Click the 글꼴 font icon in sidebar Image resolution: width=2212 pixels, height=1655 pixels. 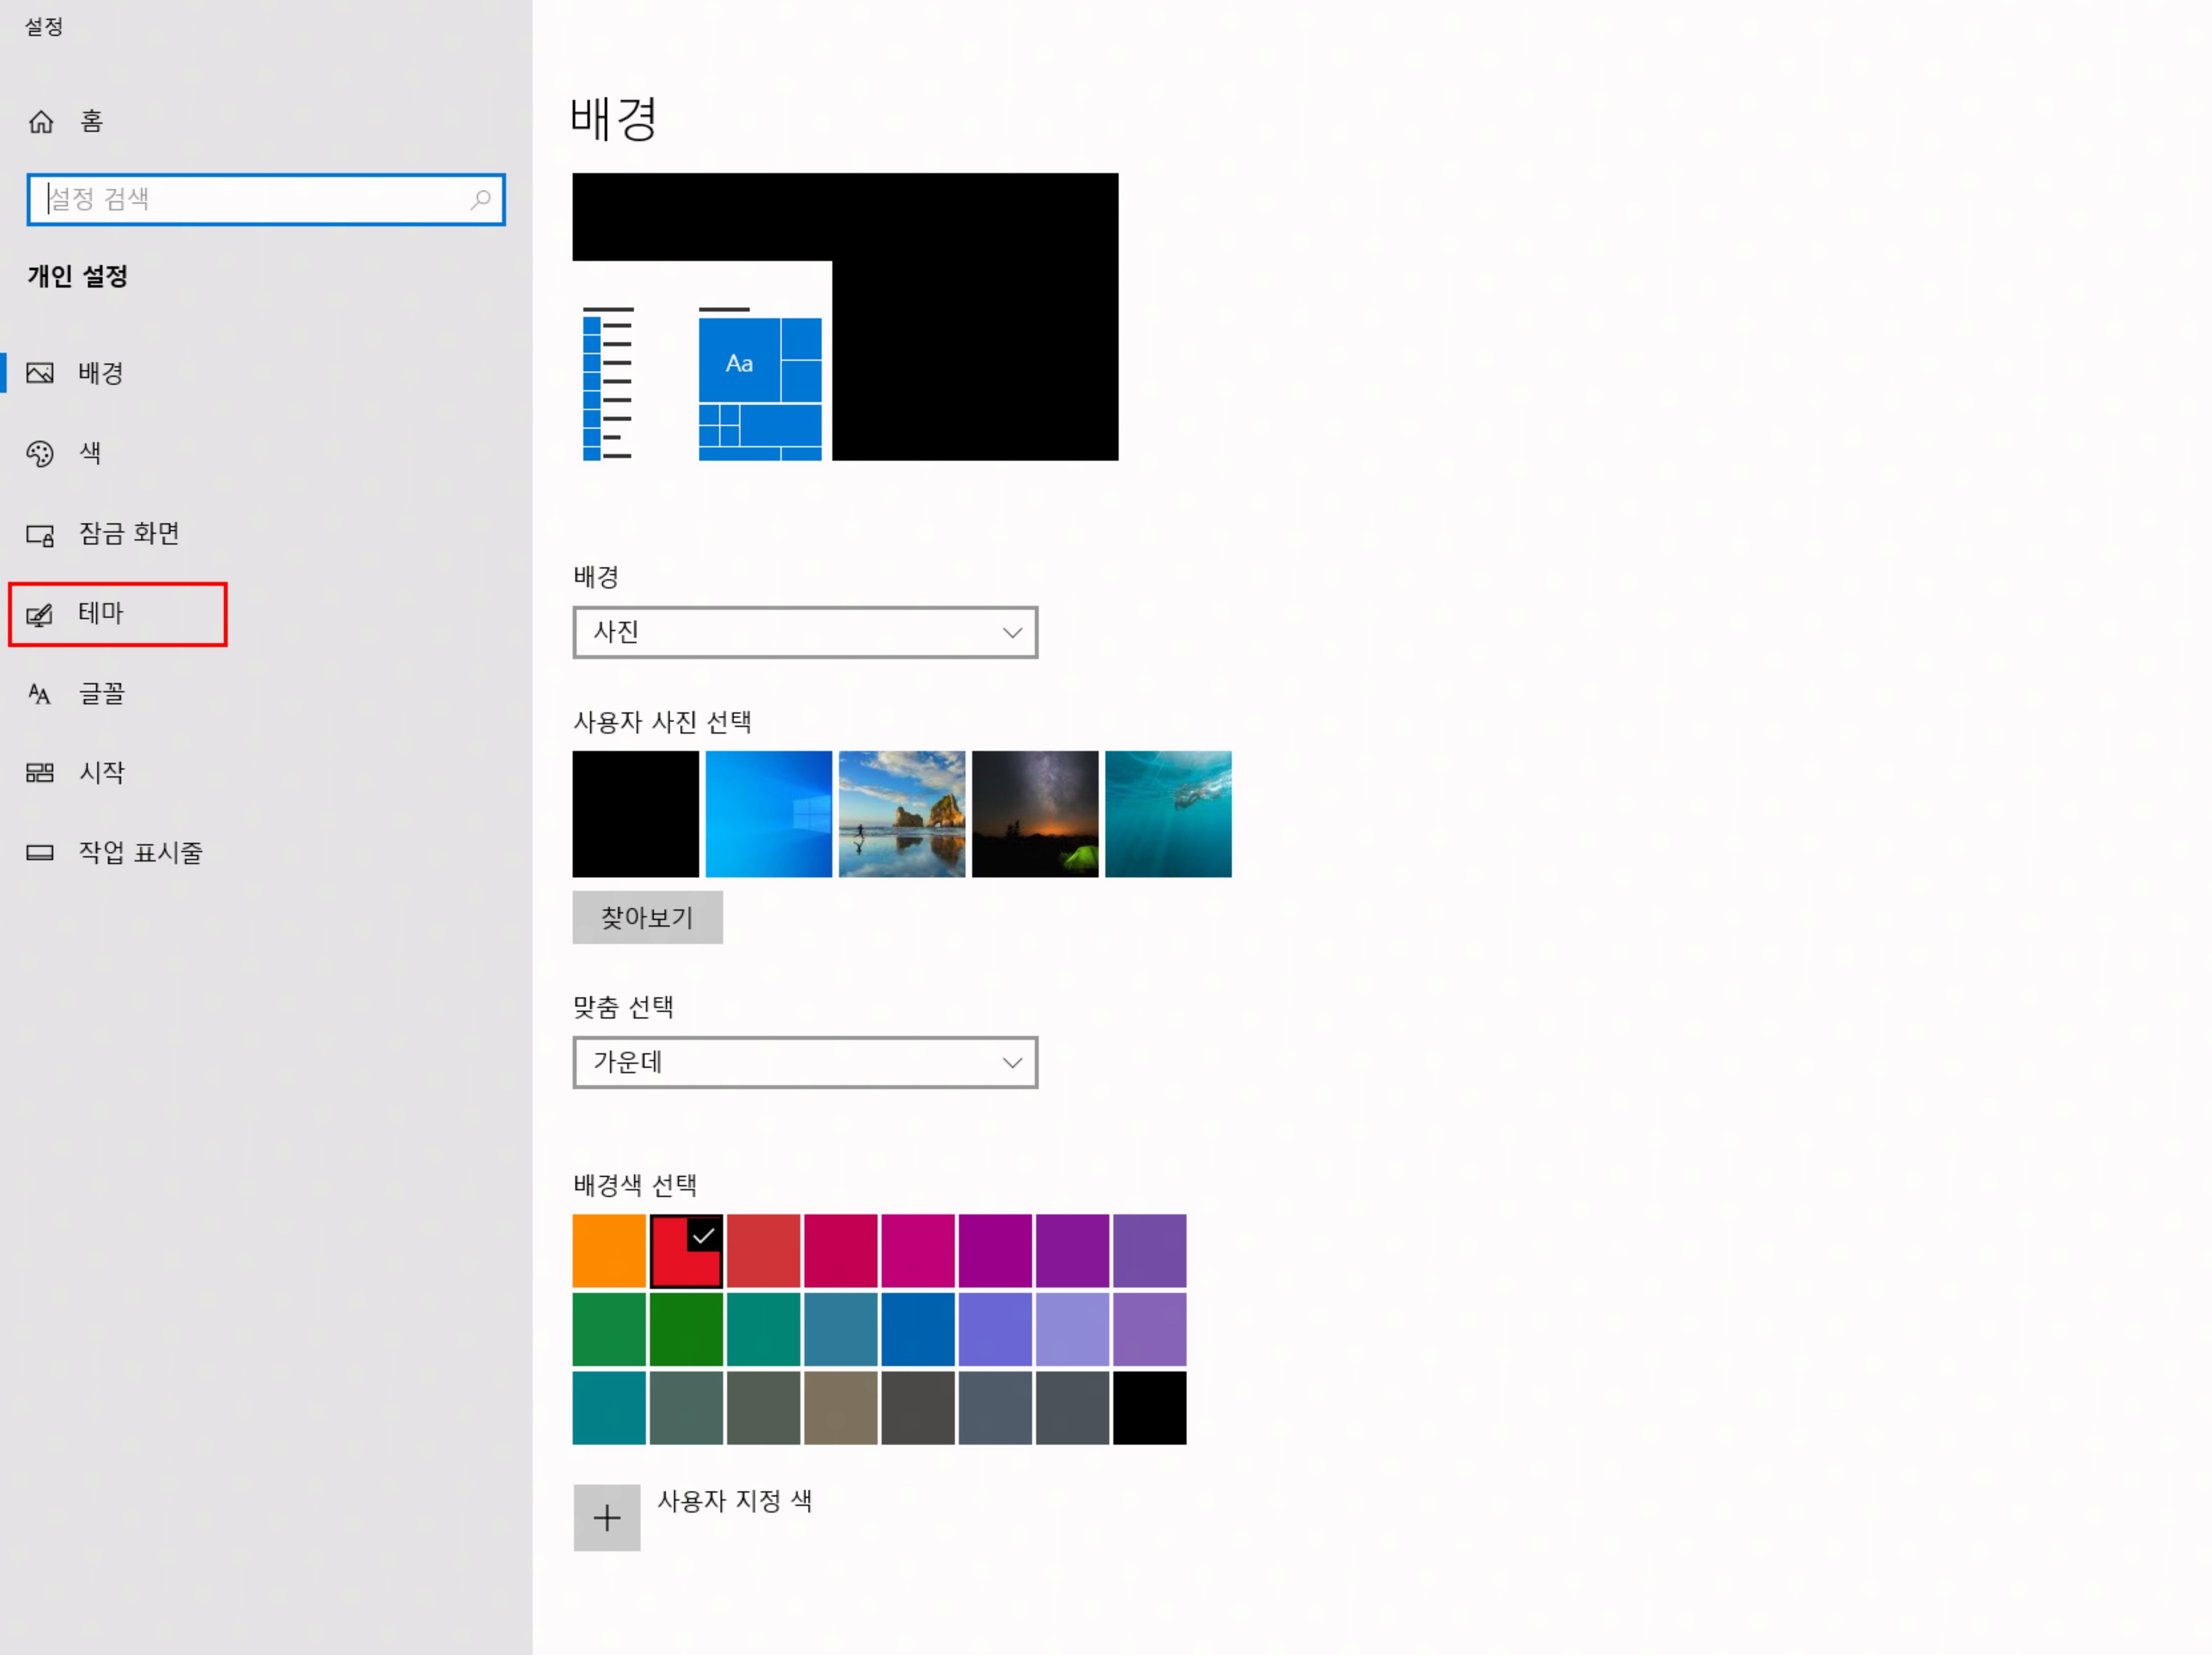[x=39, y=693]
